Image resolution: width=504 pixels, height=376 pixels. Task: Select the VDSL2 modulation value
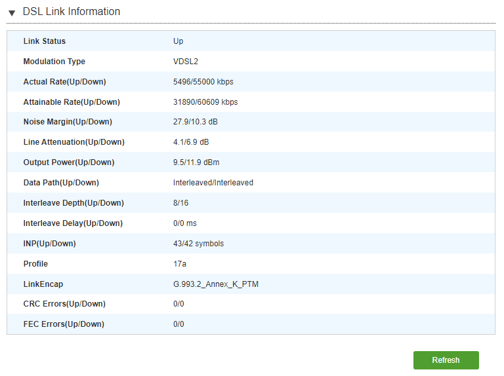click(186, 62)
